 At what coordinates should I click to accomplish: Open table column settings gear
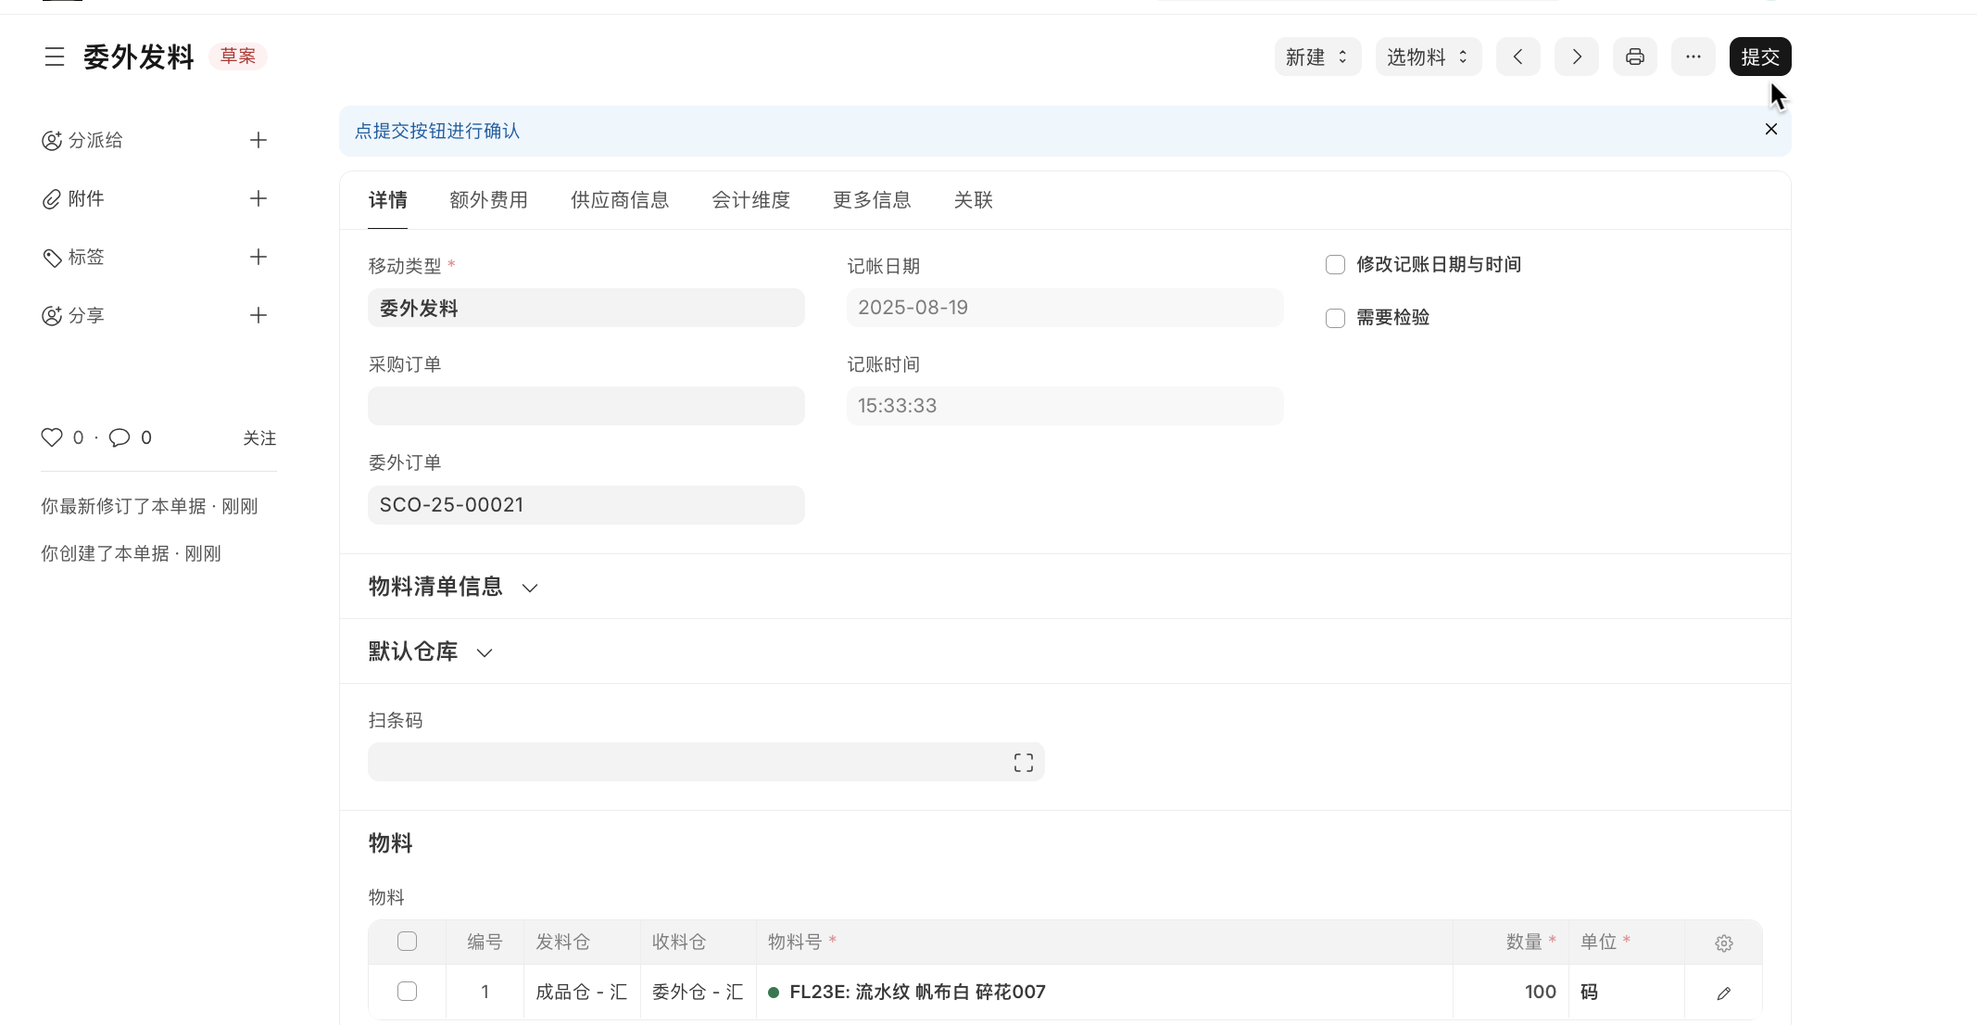[x=1723, y=943]
